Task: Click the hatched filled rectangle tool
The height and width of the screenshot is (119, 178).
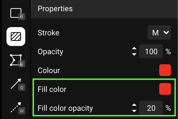Action: click(x=16, y=36)
